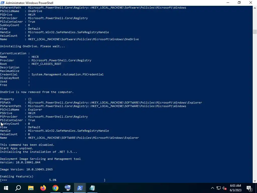The width and height of the screenshot is (257, 193).
Task: Click the 'Administrator: Windows PowerShell' title text
Action: 30,3
